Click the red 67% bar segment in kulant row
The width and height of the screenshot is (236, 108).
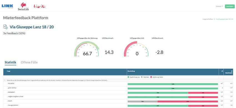[188, 101]
